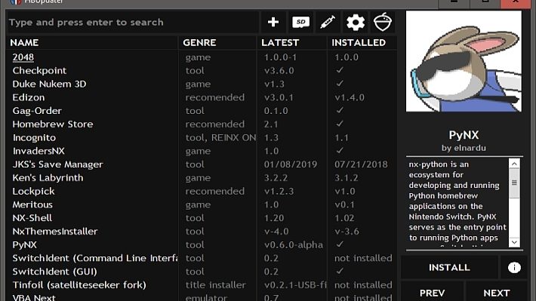Click 'by elnardu' author text
Screen dimensions: 536x301
464,148
